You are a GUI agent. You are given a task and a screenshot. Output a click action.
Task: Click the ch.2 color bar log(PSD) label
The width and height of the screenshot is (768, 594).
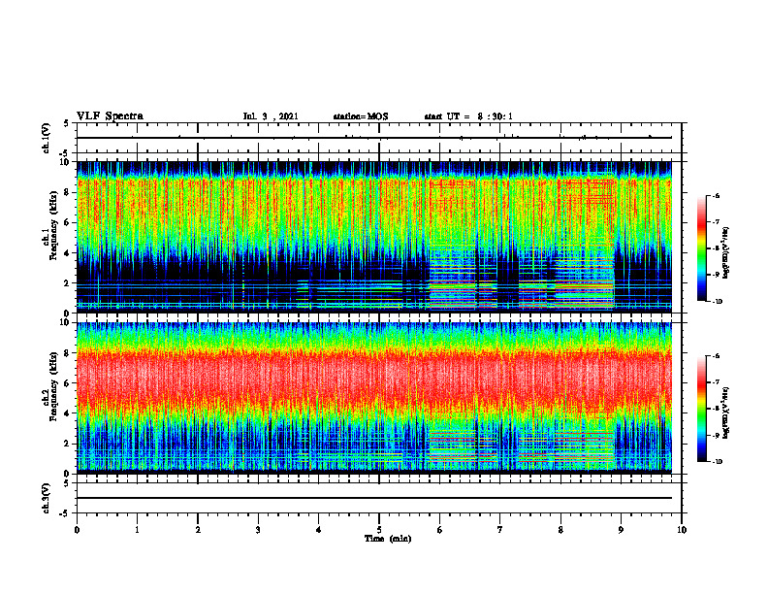[x=726, y=411]
